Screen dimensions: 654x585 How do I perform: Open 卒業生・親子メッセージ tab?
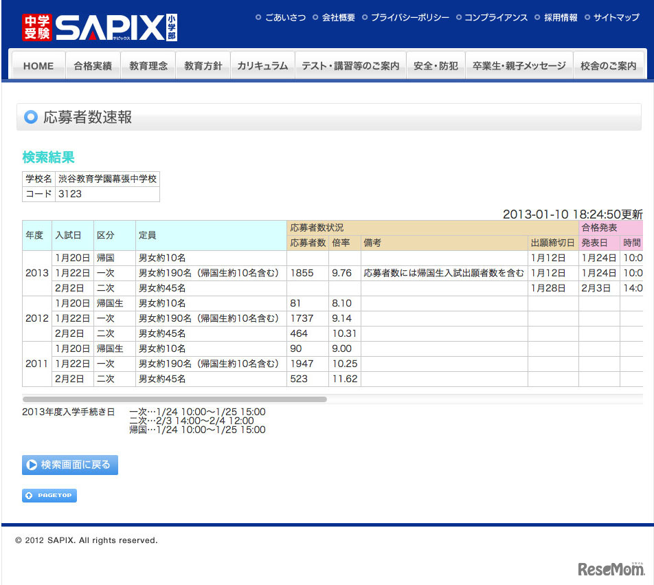[x=519, y=66]
